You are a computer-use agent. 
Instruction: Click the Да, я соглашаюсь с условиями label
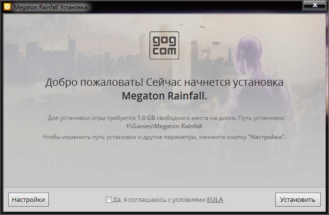(159, 200)
